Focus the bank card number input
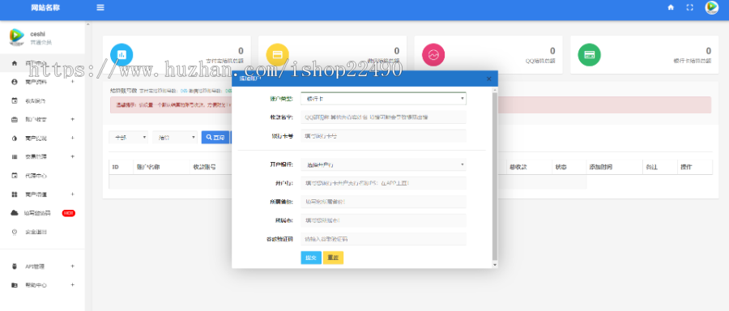Screen dimensions: 729x311 click(x=384, y=136)
